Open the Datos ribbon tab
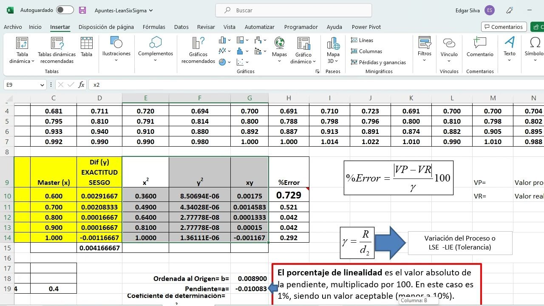 coord(181,27)
